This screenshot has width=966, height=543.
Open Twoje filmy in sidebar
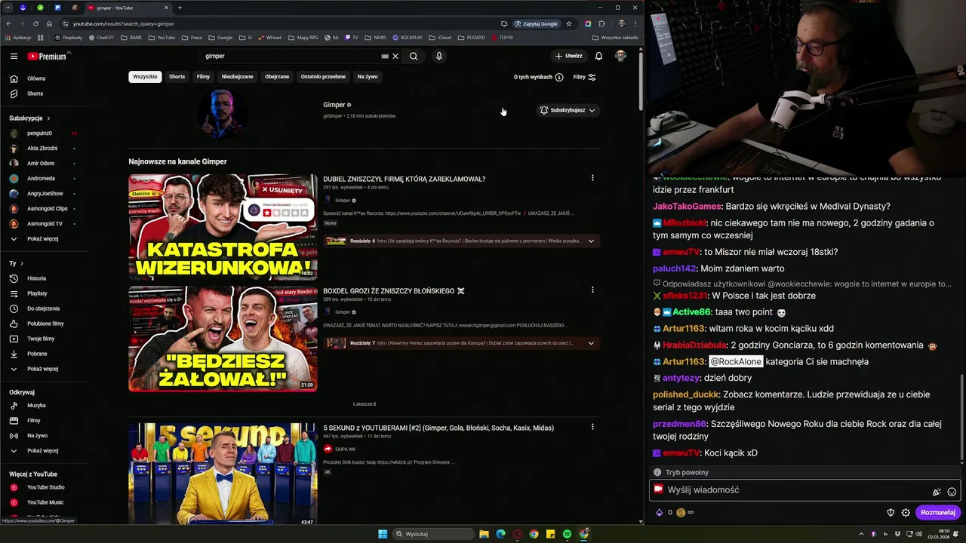click(41, 339)
